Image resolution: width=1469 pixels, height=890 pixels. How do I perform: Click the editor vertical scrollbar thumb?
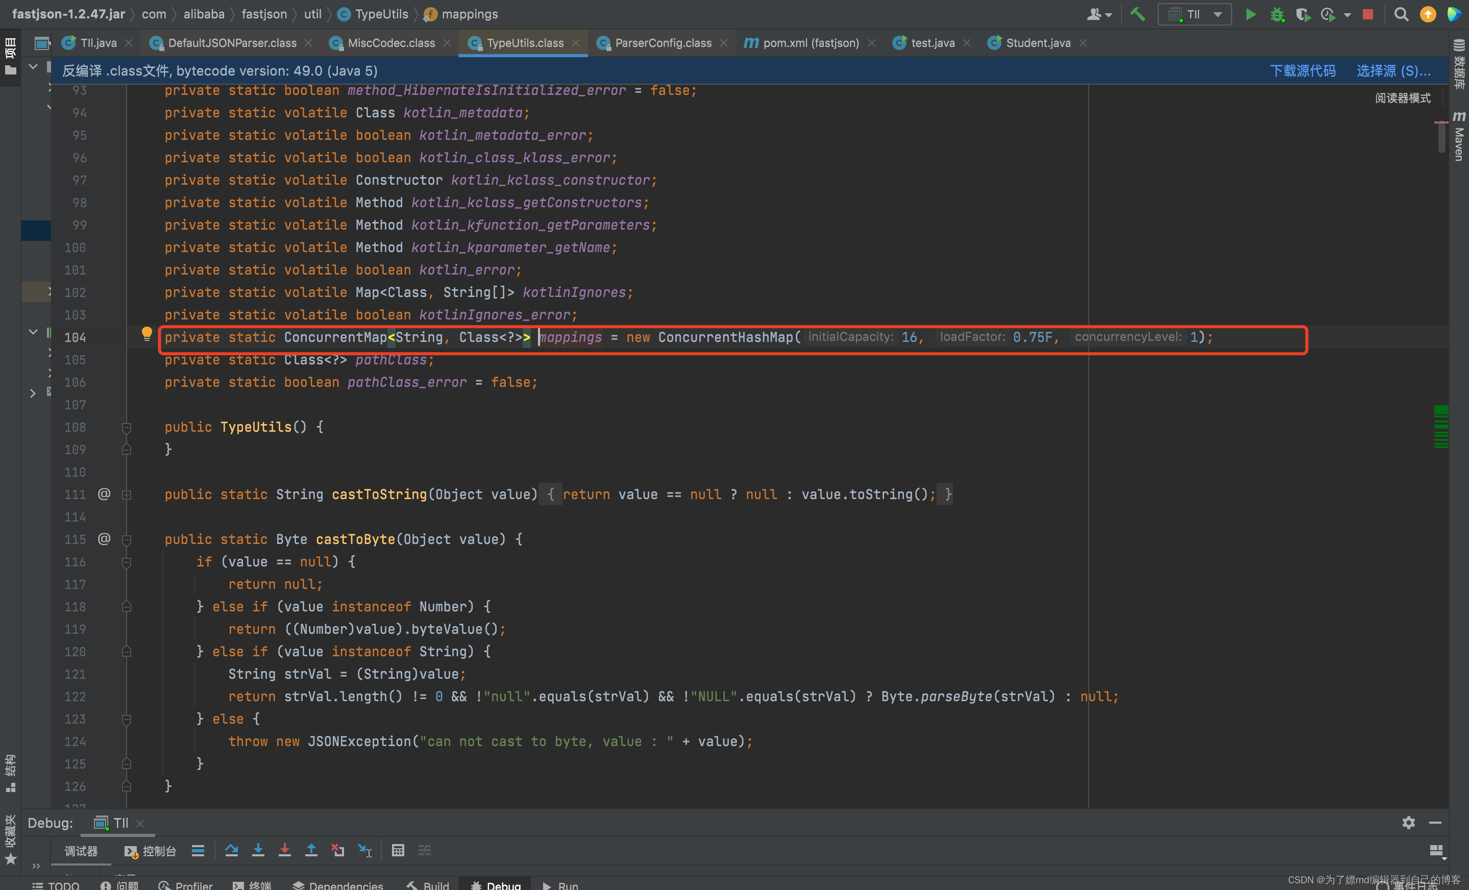click(x=1440, y=138)
